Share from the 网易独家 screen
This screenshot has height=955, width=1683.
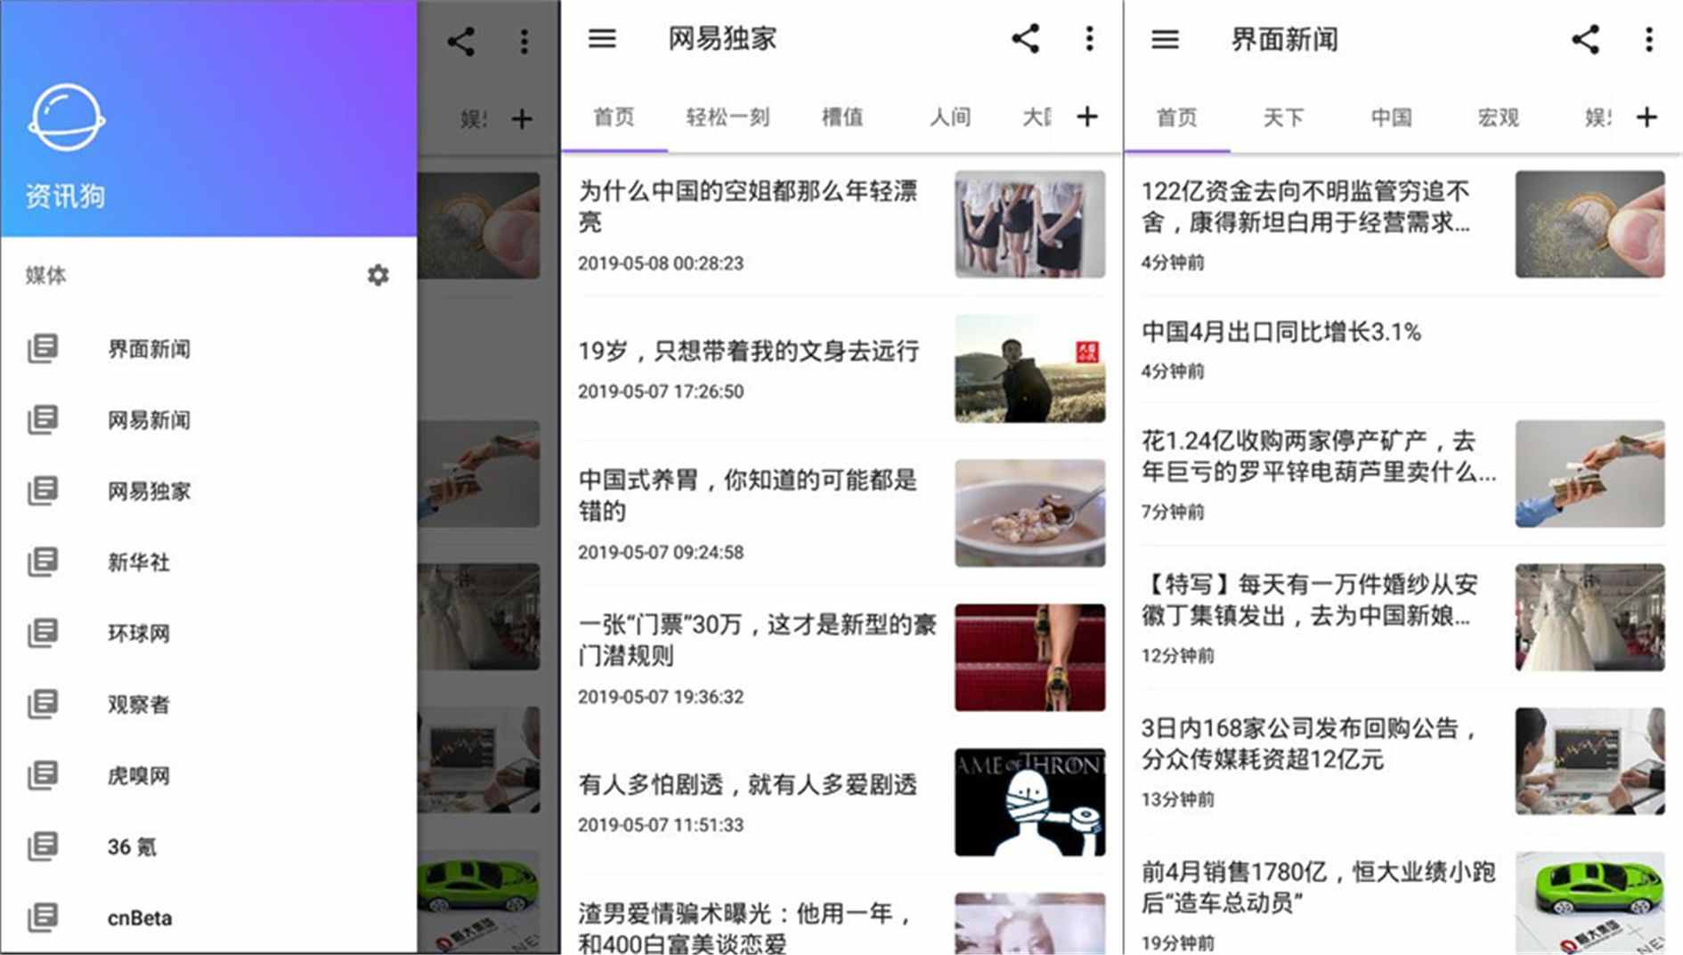point(1025,38)
